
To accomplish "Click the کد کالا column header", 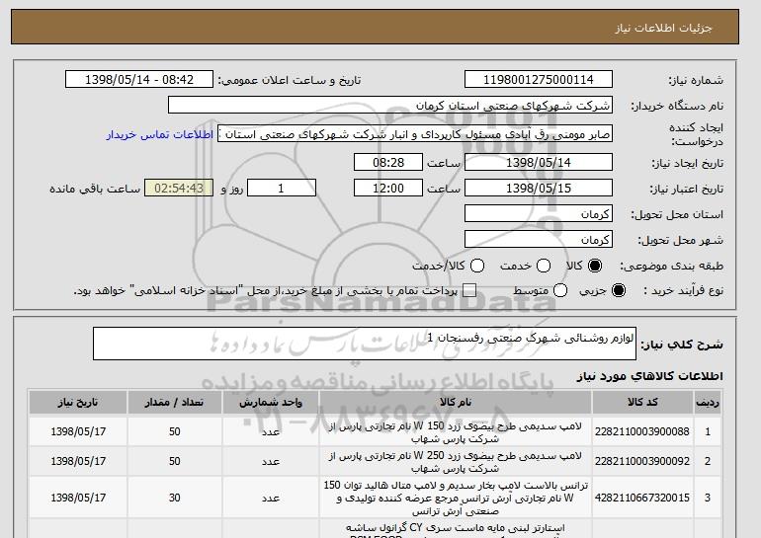I will point(642,403).
